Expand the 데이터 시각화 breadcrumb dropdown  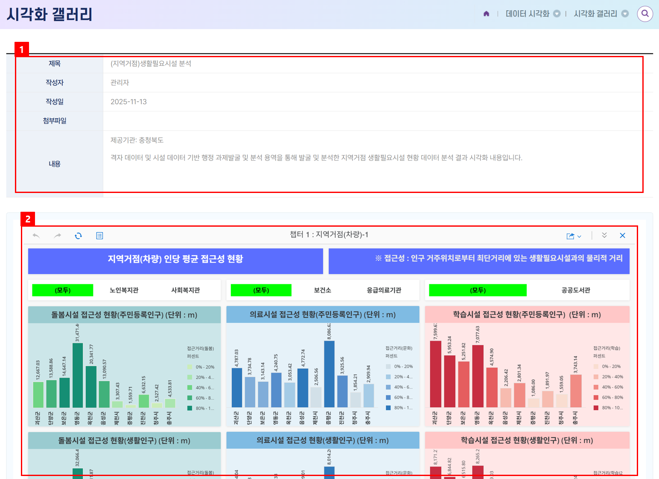[x=557, y=14]
